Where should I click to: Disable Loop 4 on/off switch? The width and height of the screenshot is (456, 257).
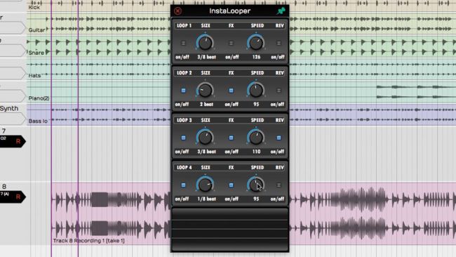tap(183, 185)
